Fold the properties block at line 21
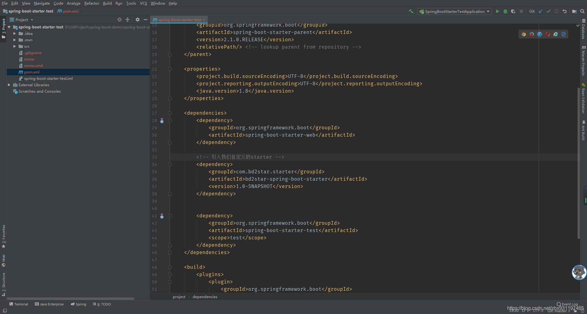This screenshot has width=587, height=314. [170, 69]
